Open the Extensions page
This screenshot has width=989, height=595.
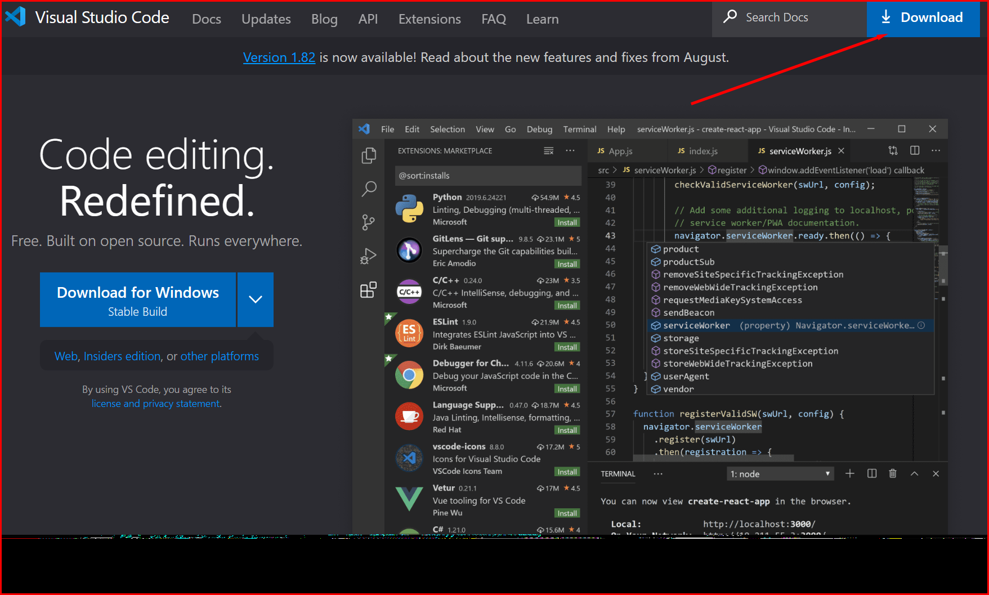[429, 19]
